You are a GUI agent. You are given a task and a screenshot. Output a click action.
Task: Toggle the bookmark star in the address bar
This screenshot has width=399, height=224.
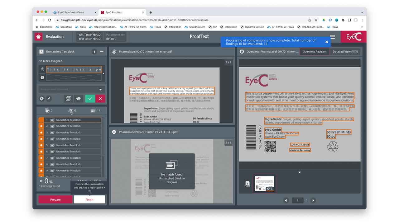coord(316,20)
